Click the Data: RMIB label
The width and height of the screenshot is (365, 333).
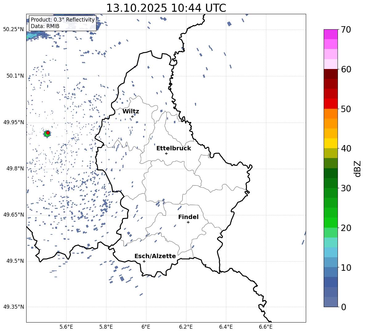45,26
